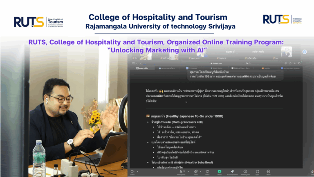Switch to the Join from Zoom tab

290,68
